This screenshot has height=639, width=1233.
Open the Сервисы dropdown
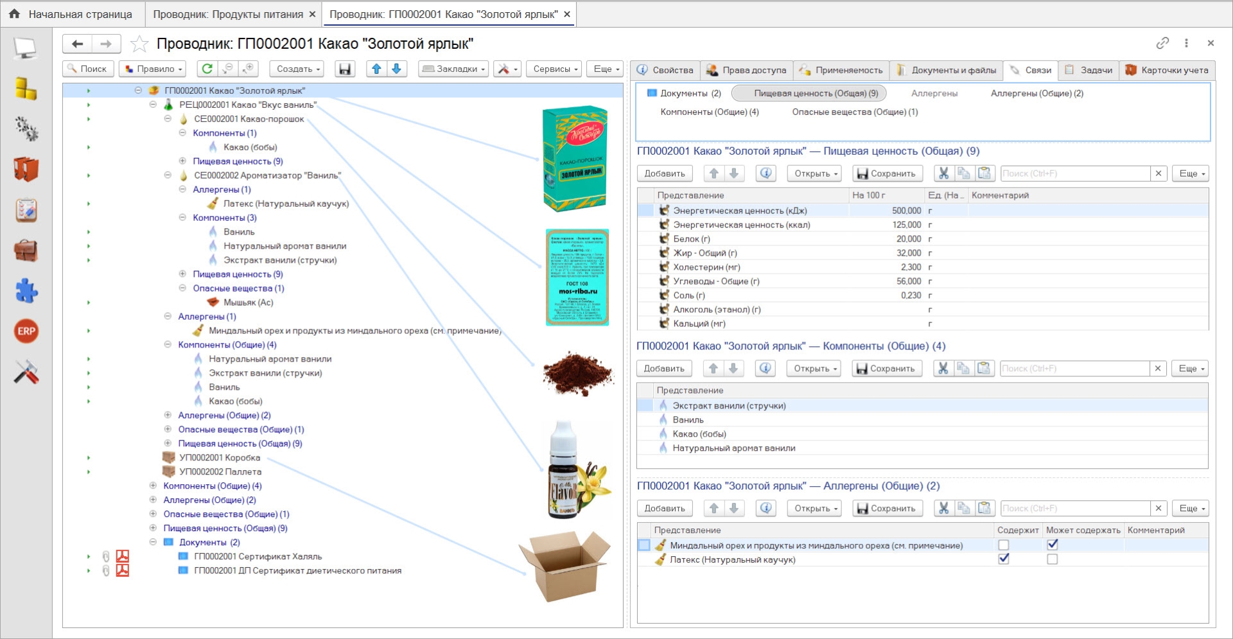click(x=555, y=69)
